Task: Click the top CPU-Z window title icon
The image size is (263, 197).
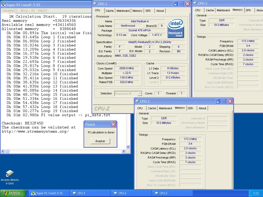Action: (95, 4)
